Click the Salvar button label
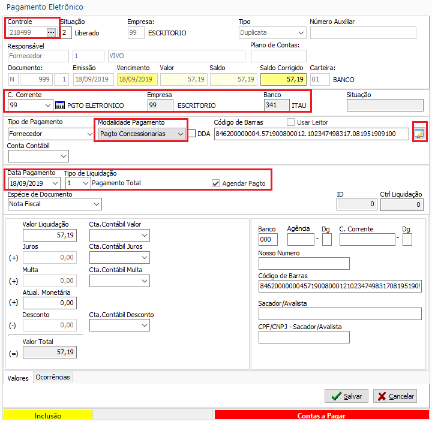432x422 pixels. point(353,396)
